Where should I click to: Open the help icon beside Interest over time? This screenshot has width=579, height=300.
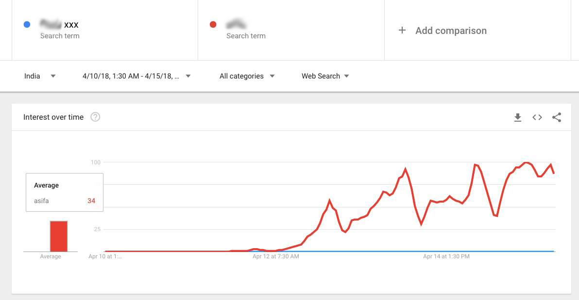click(x=95, y=117)
